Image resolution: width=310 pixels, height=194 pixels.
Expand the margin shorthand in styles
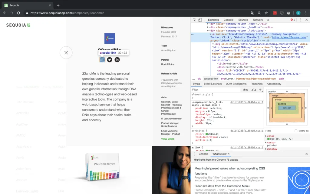click(x=206, y=111)
